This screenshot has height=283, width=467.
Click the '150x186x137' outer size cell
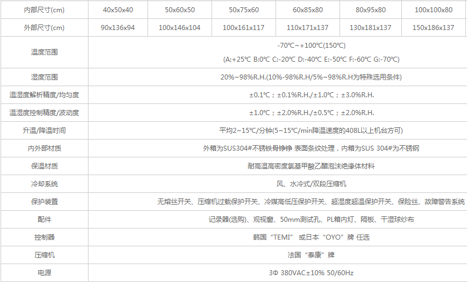click(433, 28)
